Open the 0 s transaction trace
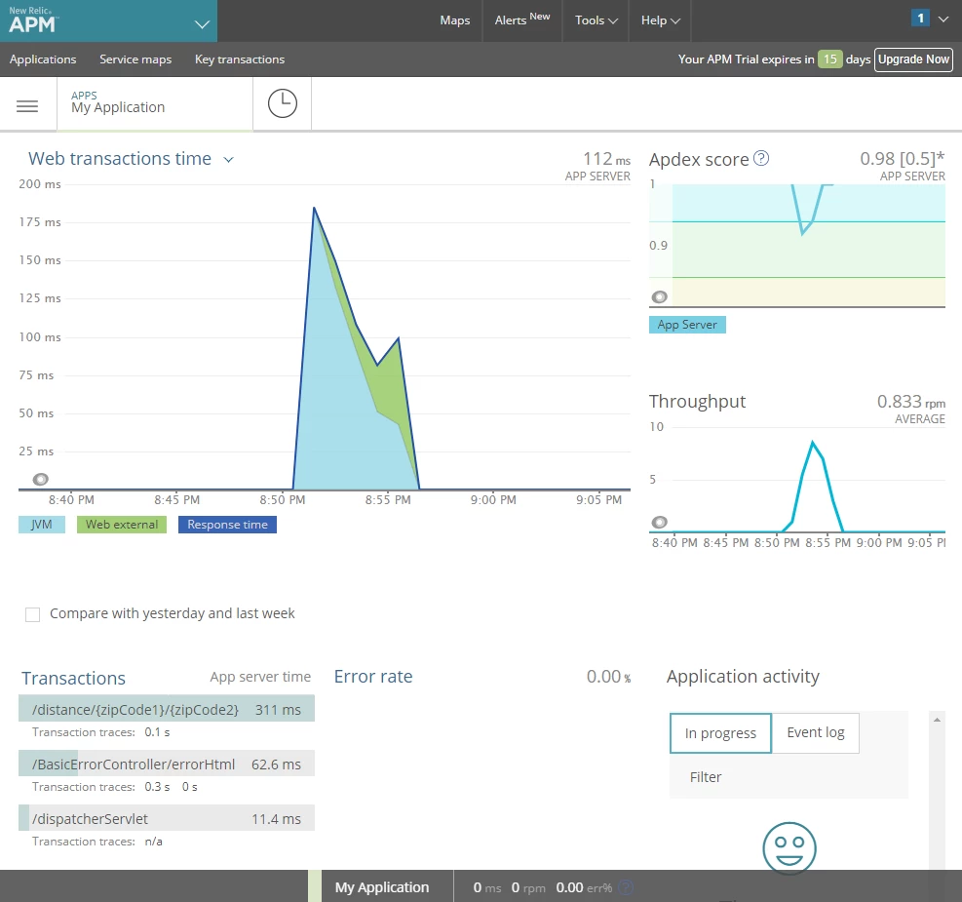This screenshot has width=962, height=902. pos(190,787)
